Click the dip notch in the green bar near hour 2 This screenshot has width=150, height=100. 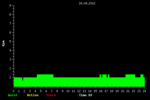23,79
